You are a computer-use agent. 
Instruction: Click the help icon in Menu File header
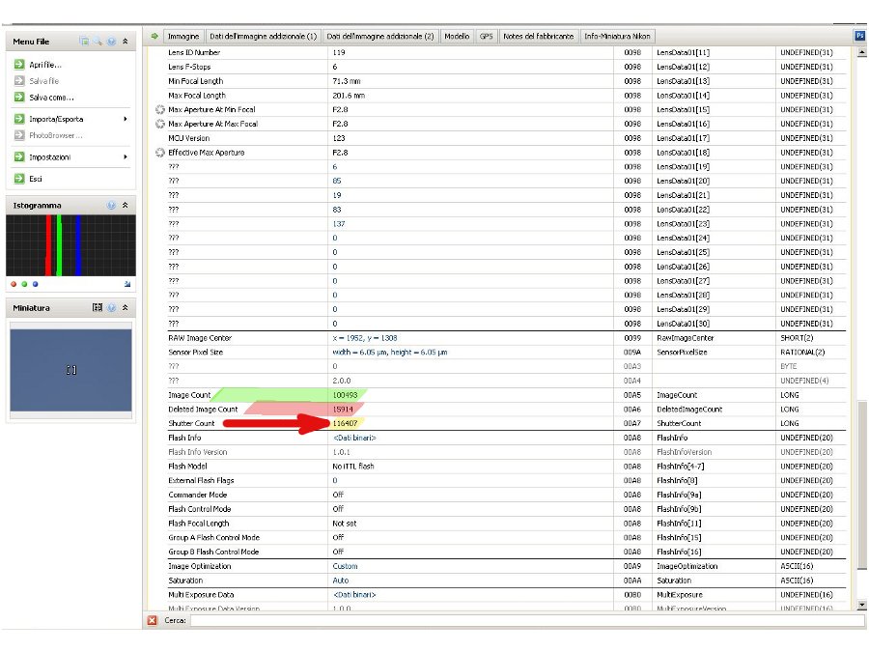pos(111,43)
